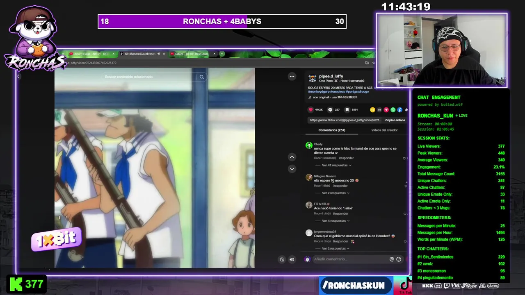This screenshot has height=295, width=525.
Task: Close the video viewer with back arrow
Action: (x=18, y=76)
